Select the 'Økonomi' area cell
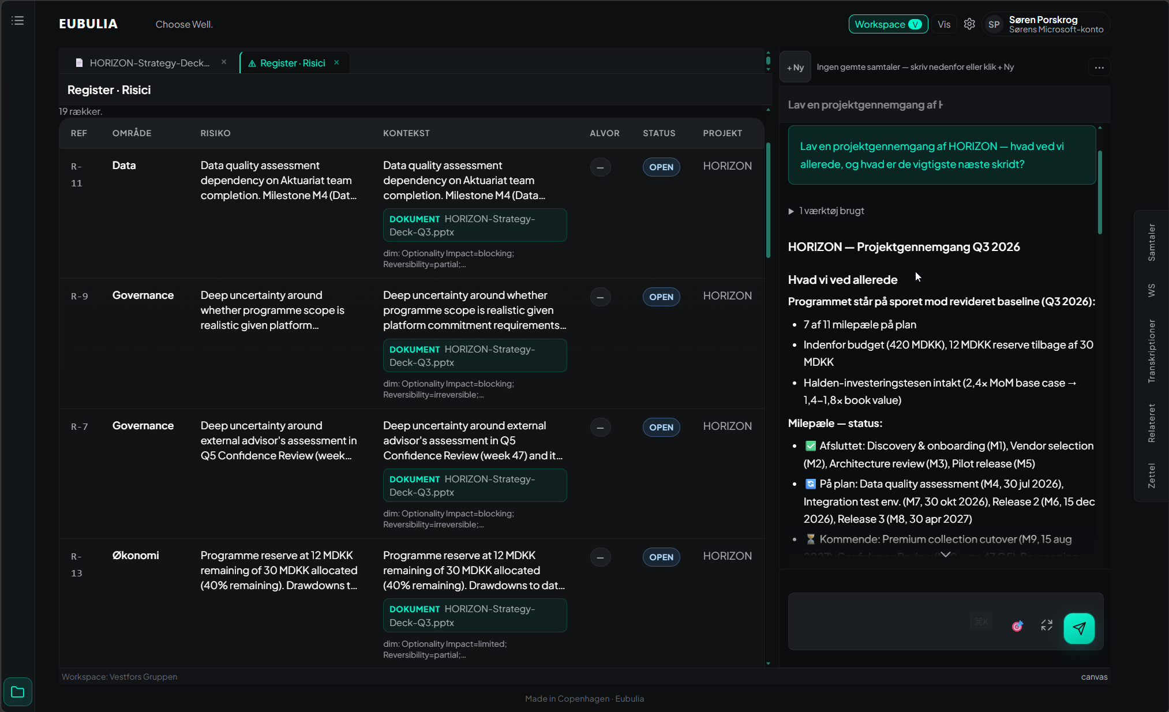 point(136,555)
